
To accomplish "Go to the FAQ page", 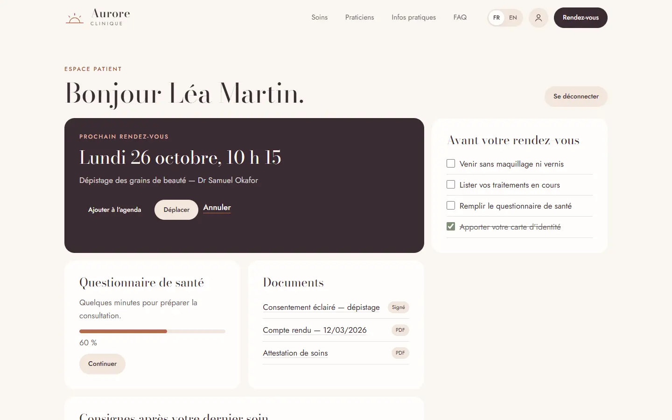I will (x=460, y=17).
